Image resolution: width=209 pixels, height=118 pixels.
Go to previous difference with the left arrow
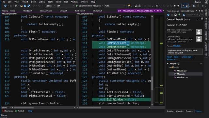point(175,6)
